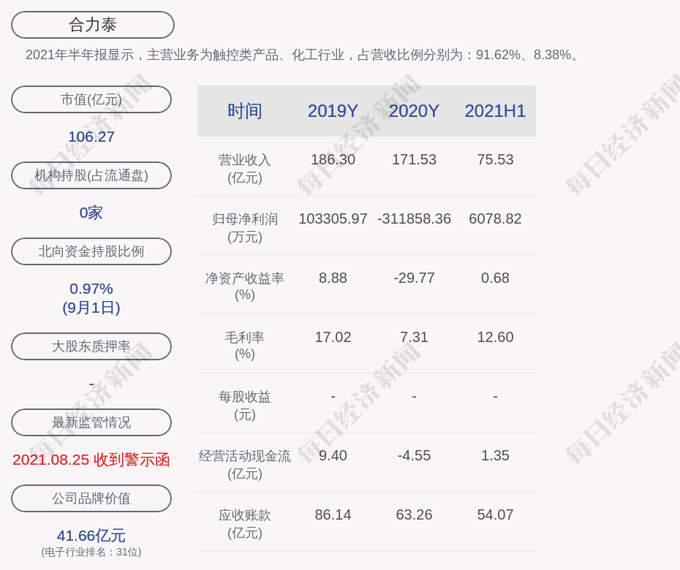Click net profit value 6078.82
Screen dimensions: 680x570
[x=495, y=218]
